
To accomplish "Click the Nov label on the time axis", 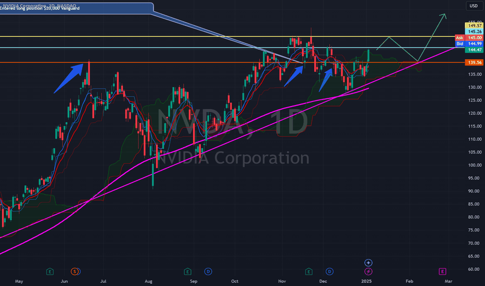I will [x=282, y=281].
